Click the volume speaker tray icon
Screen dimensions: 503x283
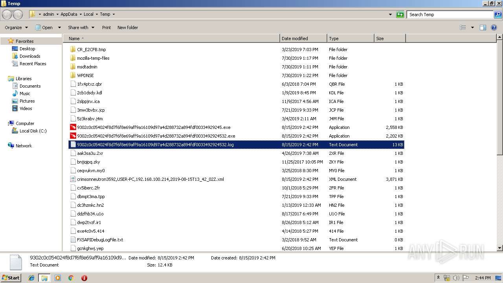pos(456,277)
